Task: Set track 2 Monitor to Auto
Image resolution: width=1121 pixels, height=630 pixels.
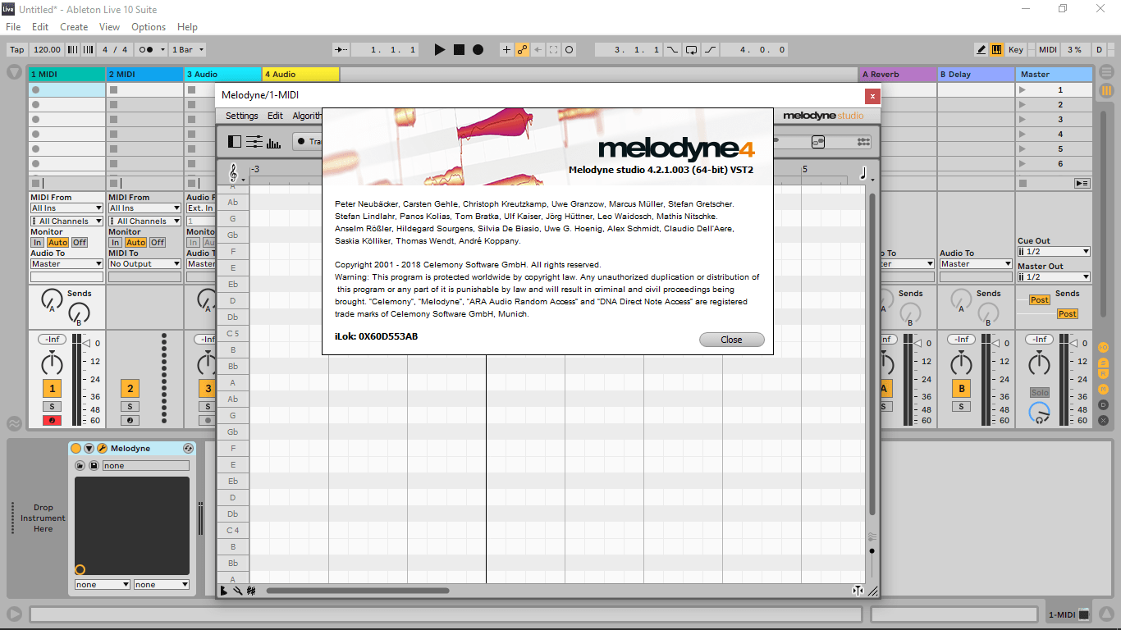Action: pos(136,243)
